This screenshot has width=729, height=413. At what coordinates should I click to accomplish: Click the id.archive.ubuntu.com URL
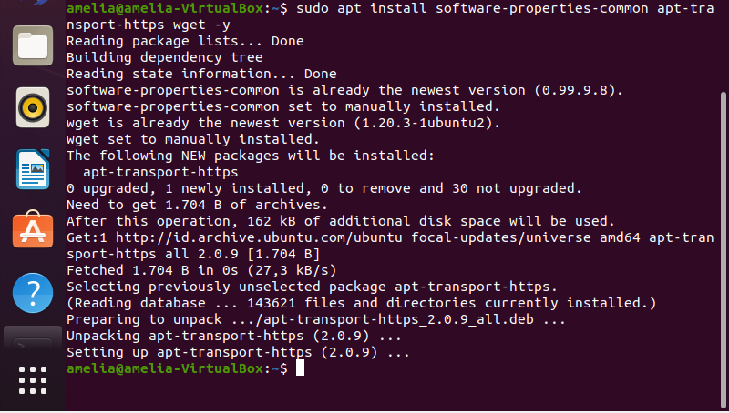259,237
